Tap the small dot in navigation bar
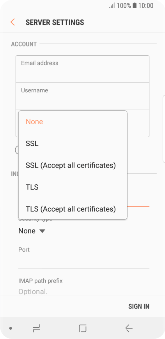The height and width of the screenshot is (339, 165). point(11,328)
